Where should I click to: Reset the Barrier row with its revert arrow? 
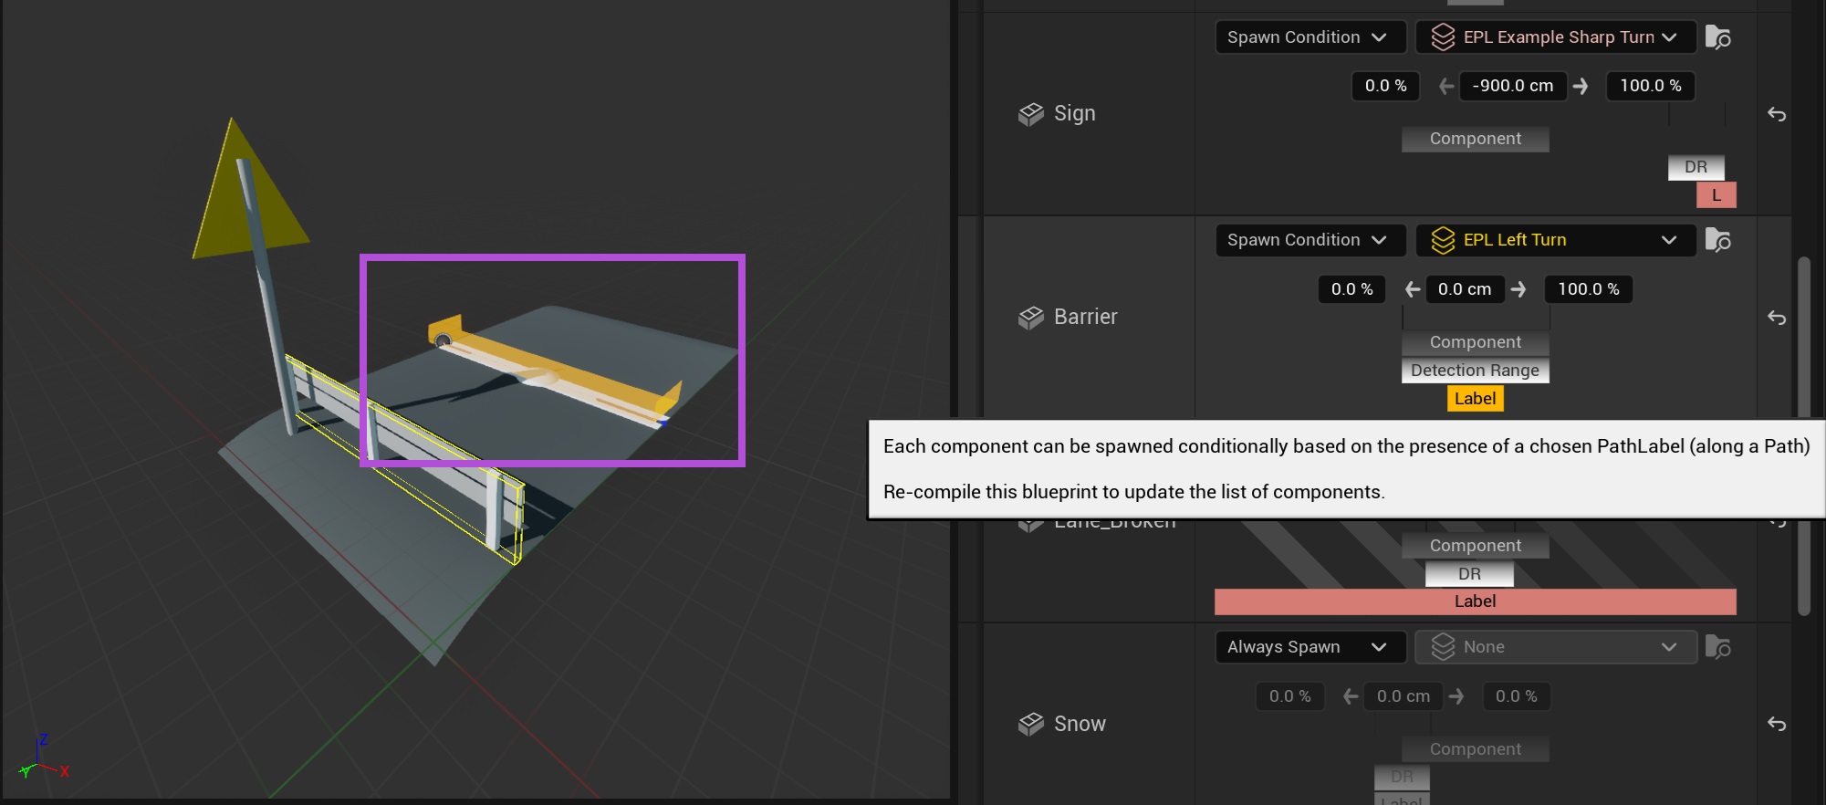(x=1776, y=318)
